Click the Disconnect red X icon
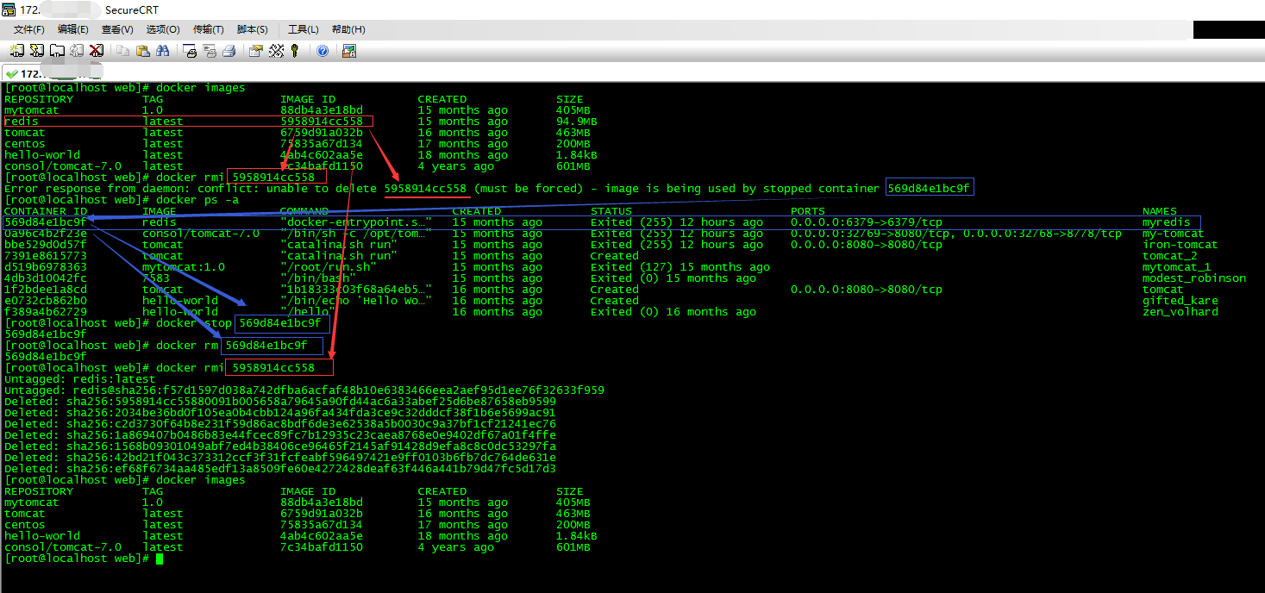The height and width of the screenshot is (593, 1265). 97,51
